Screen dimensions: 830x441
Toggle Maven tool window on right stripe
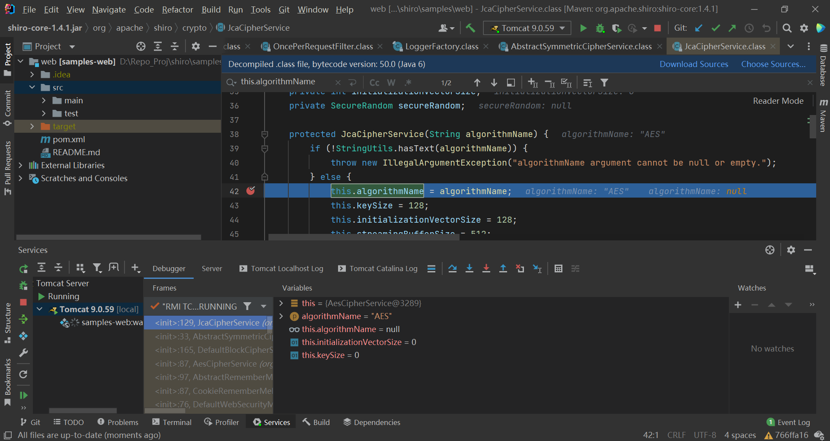coord(823,115)
